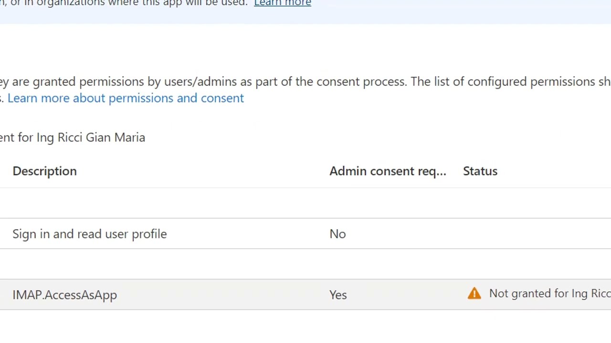
Task: Click the Yes value in IMAP.AccessAsApp row
Action: point(338,295)
